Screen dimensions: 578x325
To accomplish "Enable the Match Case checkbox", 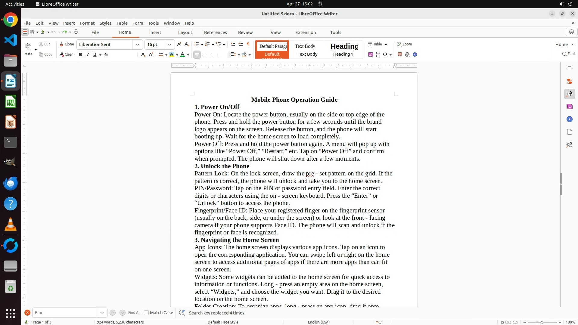I will pos(146,313).
